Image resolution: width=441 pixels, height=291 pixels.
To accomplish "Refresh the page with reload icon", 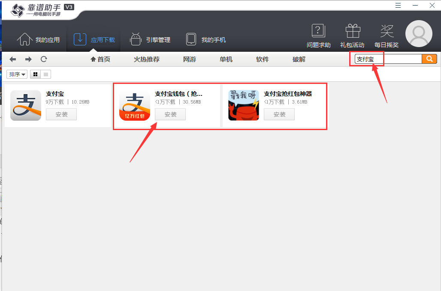I will coord(44,59).
